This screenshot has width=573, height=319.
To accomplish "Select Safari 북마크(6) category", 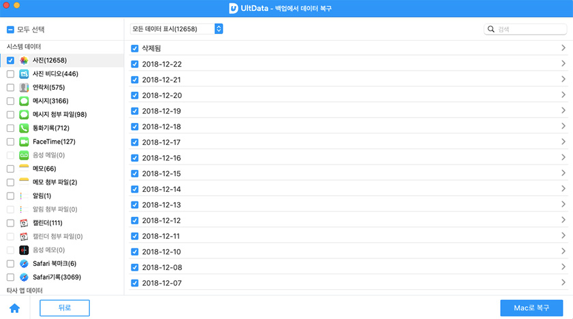I will click(x=55, y=263).
